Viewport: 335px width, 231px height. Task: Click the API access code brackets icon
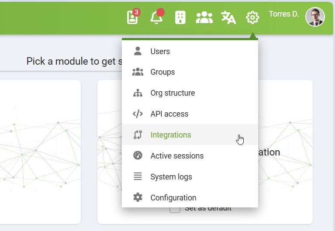pyautogui.click(x=138, y=114)
